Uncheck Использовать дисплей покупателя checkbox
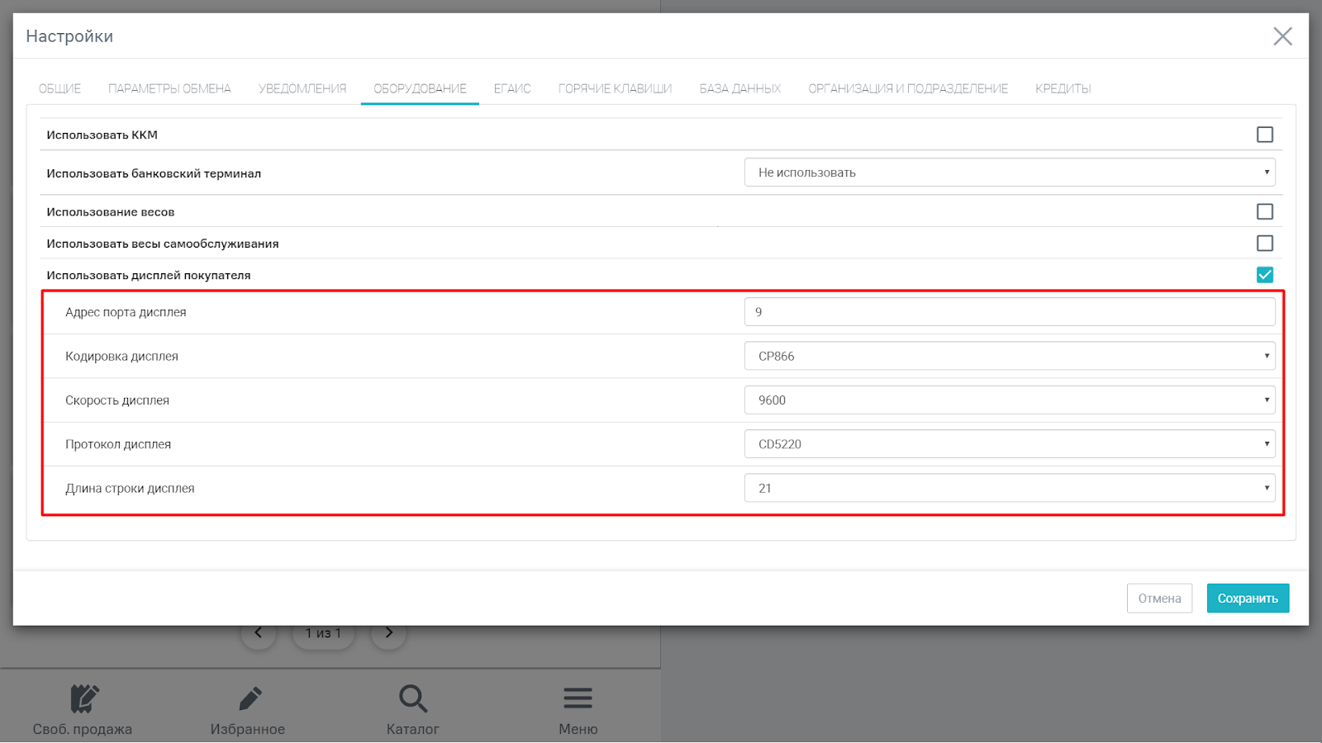This screenshot has height=743, width=1322. pyautogui.click(x=1265, y=275)
